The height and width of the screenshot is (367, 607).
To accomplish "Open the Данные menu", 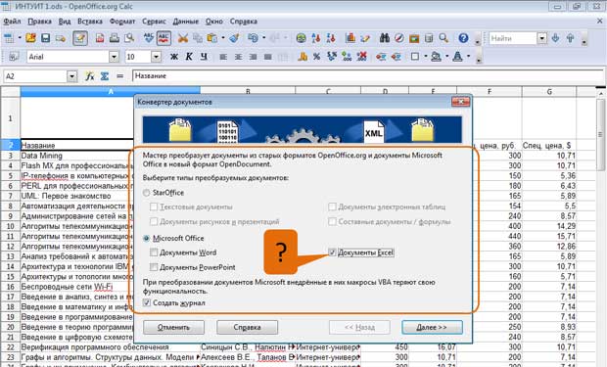I will coord(186,22).
